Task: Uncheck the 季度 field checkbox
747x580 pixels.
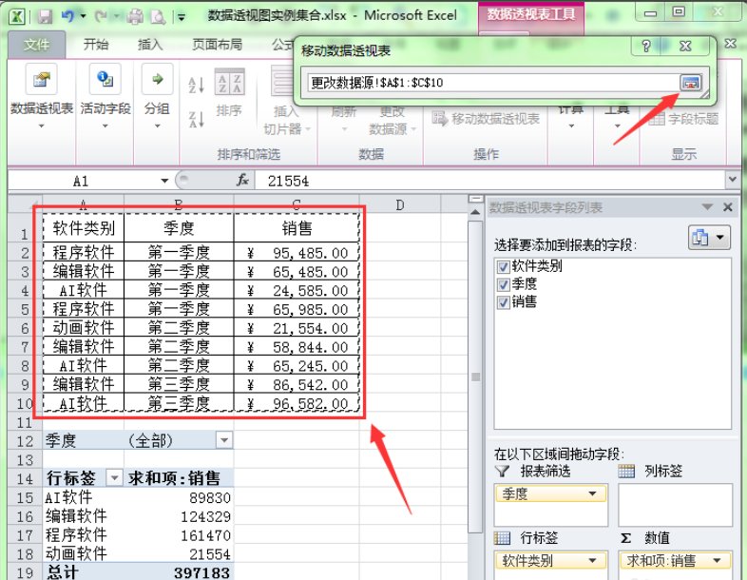Action: (x=503, y=284)
